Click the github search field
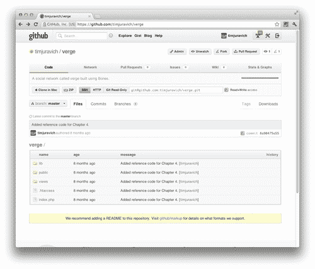The image size is (315, 269). (x=82, y=35)
